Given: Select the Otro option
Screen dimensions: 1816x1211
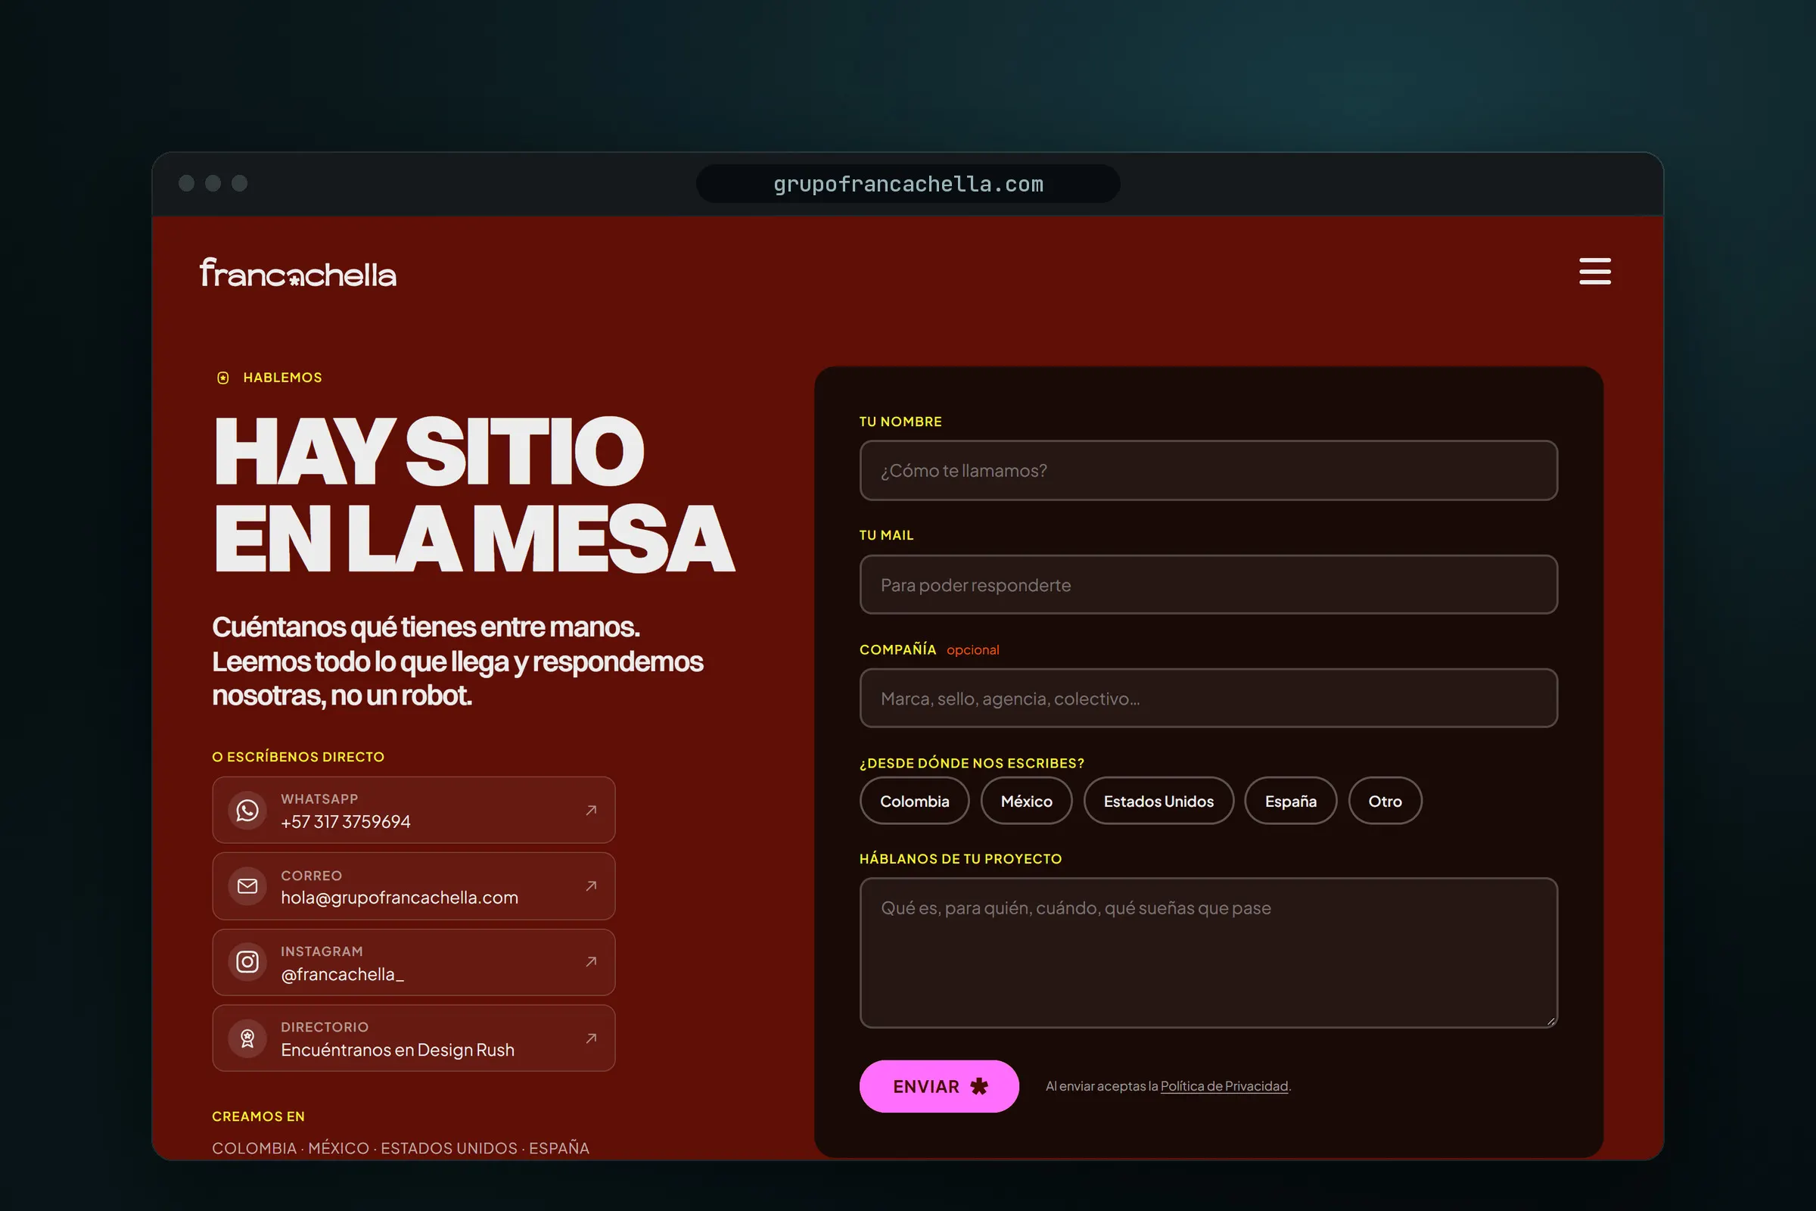Looking at the screenshot, I should [1385, 801].
